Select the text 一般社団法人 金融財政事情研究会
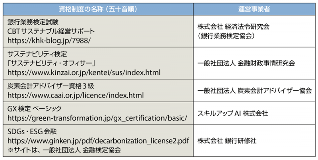 point(246,63)
